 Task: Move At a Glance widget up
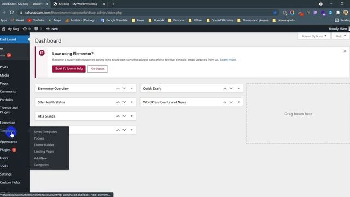(118, 116)
